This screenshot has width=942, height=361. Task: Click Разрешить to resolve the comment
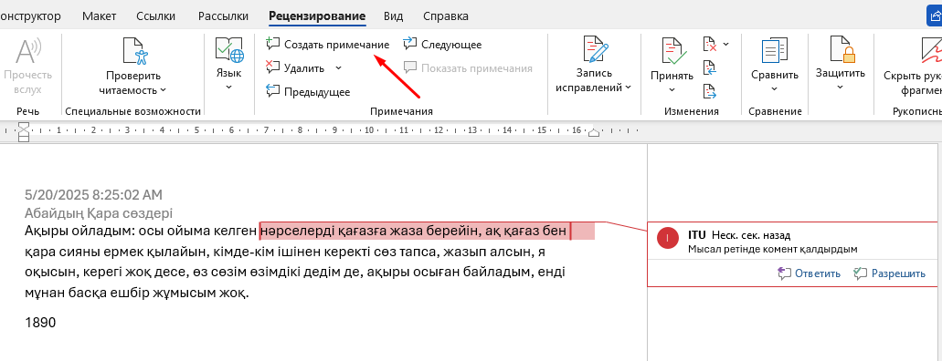(x=890, y=273)
